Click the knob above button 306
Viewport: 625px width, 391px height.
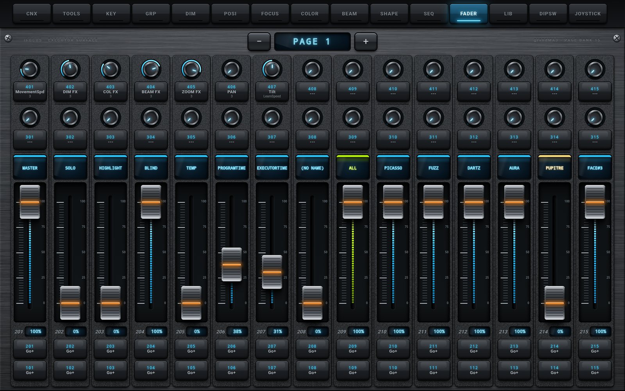pos(232,118)
